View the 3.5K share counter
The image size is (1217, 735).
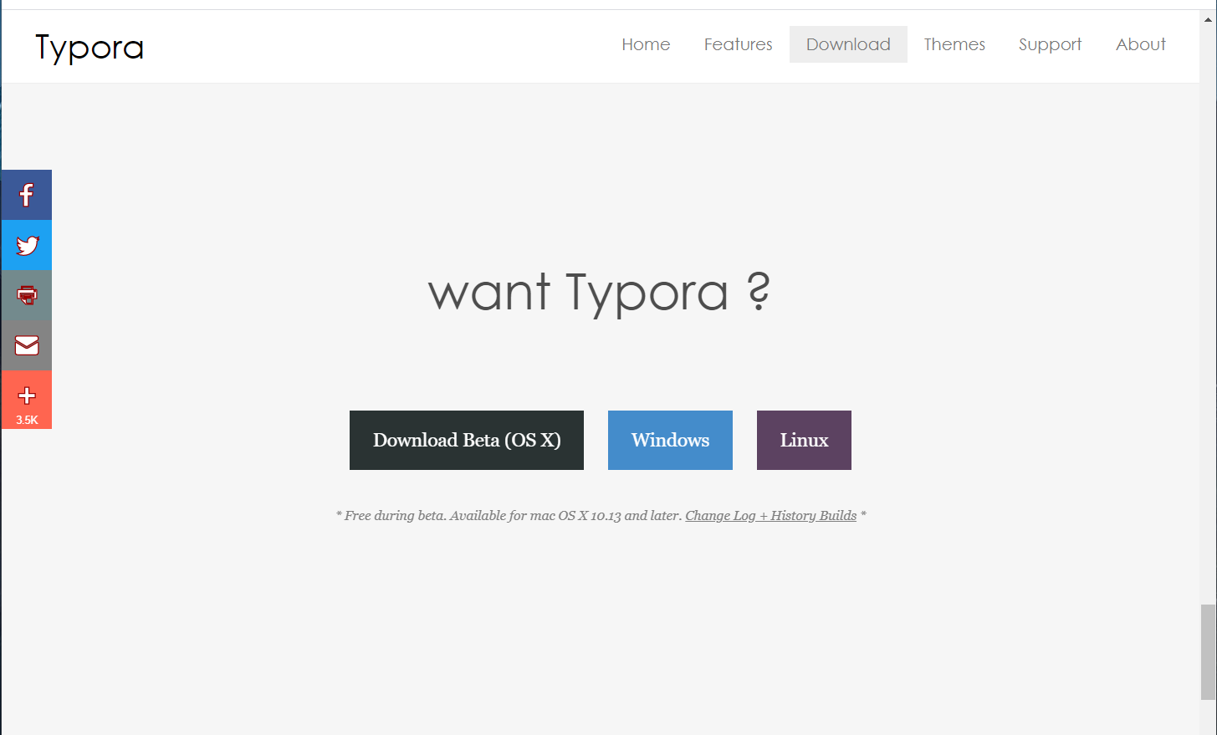pos(26,419)
